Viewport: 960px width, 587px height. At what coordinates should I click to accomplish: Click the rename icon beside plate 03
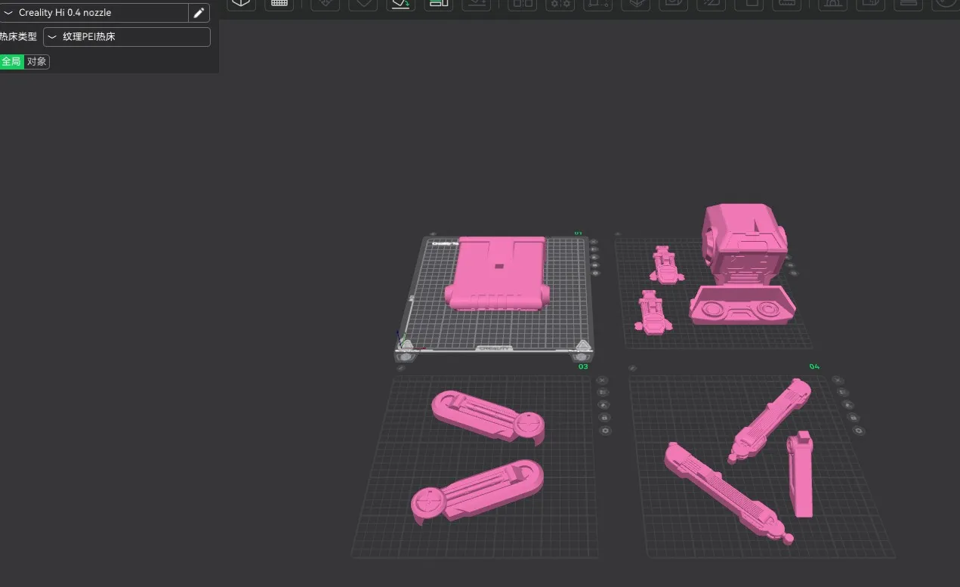(x=401, y=369)
